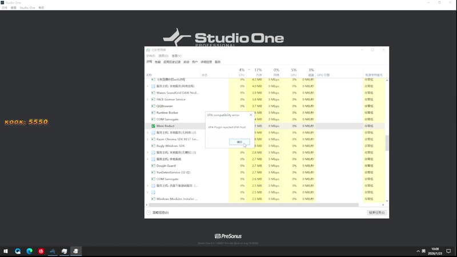The height and width of the screenshot is (257, 457).
Task: Select the Mem Reduct process icon
Action: pyautogui.click(x=153, y=126)
